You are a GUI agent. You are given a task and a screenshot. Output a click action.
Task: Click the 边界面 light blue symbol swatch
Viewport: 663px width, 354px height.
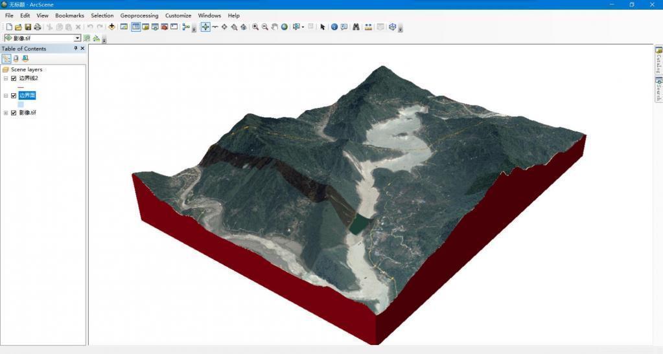click(21, 104)
